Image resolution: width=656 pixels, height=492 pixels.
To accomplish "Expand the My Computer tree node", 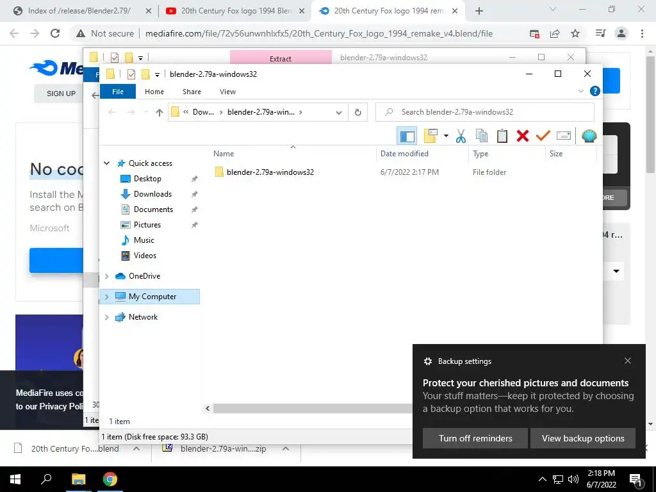I will coord(107,297).
